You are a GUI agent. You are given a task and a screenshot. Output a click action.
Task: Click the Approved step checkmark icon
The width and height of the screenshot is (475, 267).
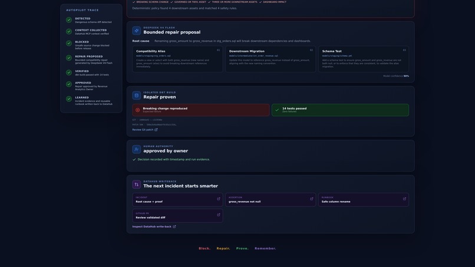[x=69, y=84]
